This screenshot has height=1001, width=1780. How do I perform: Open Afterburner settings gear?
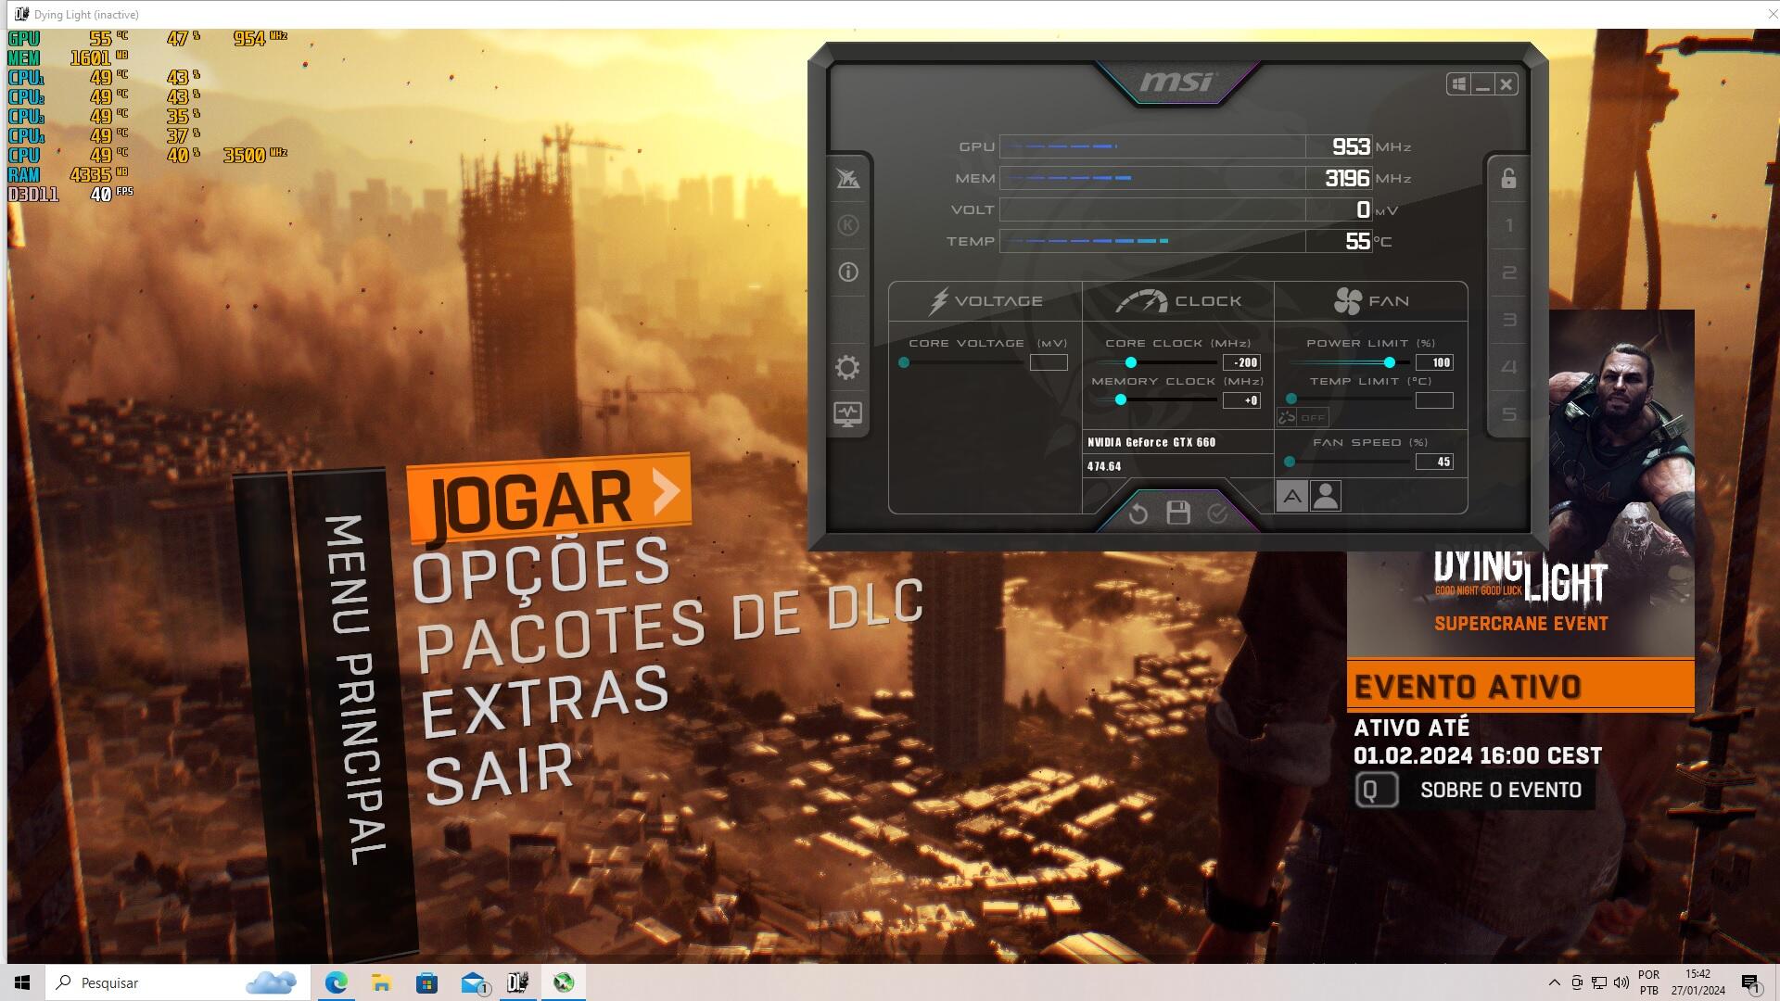pyautogui.click(x=847, y=367)
